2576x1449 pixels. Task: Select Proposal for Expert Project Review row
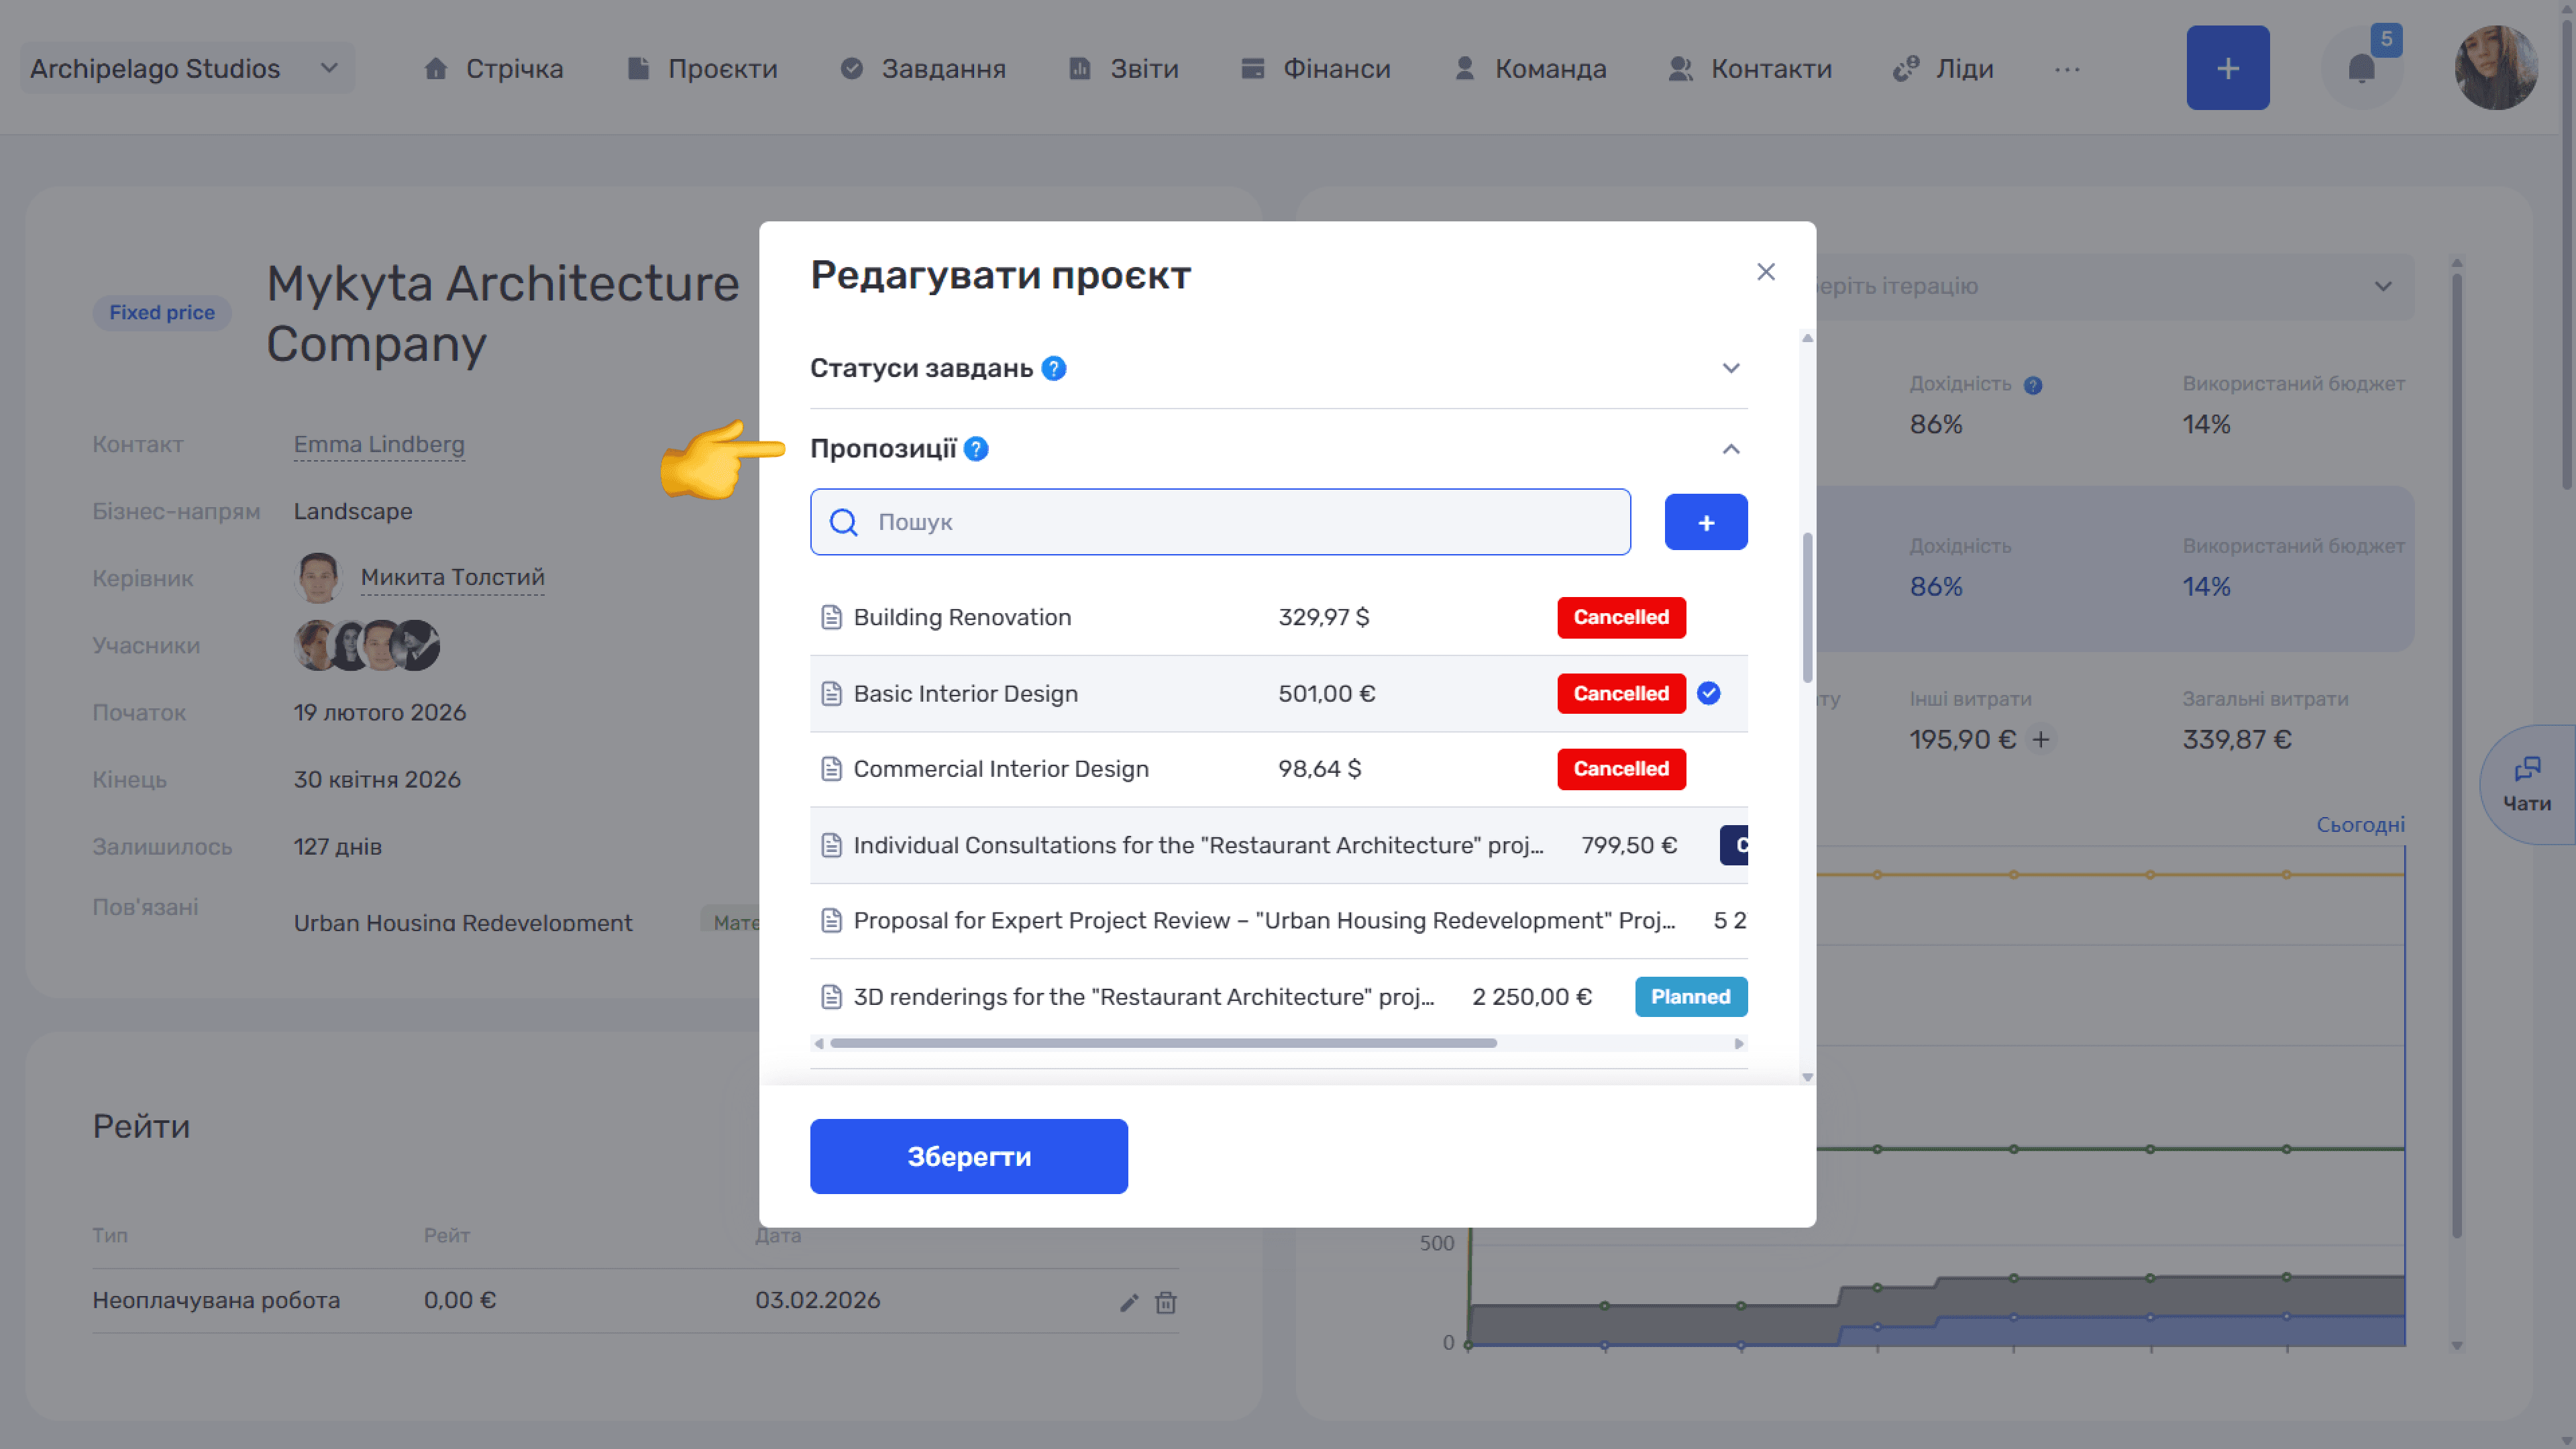[1278, 921]
